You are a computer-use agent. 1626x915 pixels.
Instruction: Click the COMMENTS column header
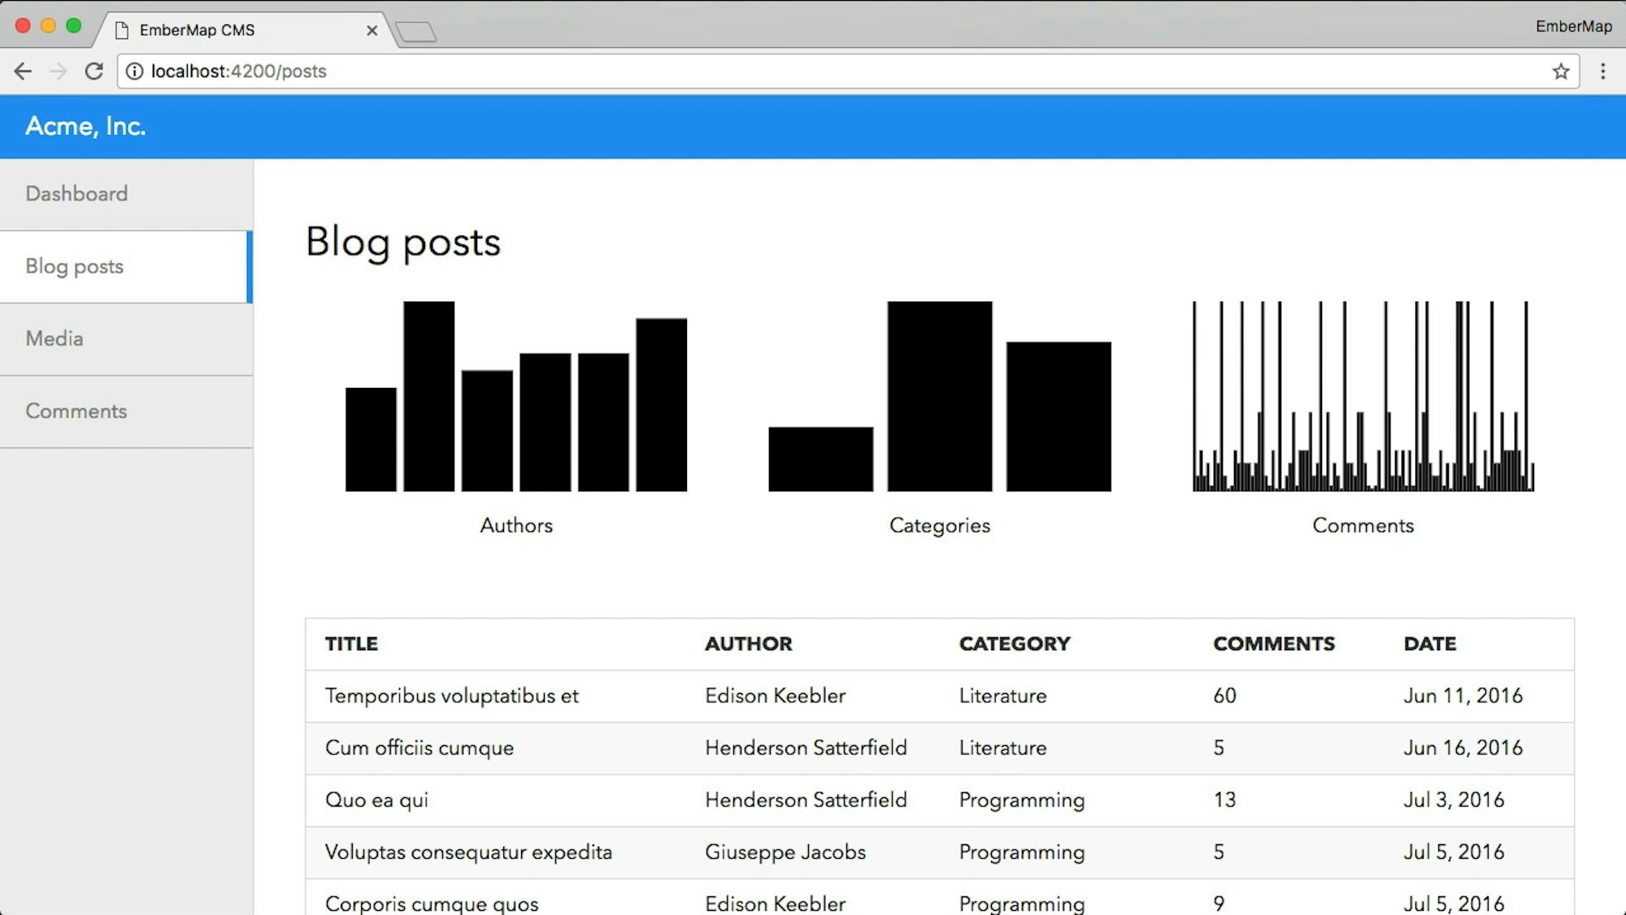pyautogui.click(x=1273, y=643)
